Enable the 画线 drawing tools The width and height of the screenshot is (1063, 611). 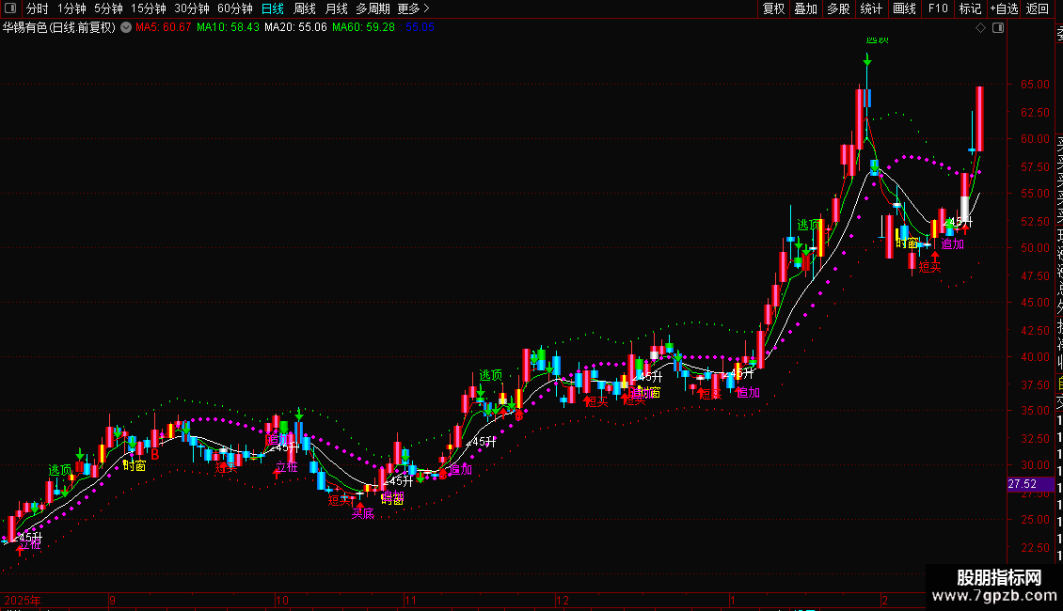pos(904,8)
